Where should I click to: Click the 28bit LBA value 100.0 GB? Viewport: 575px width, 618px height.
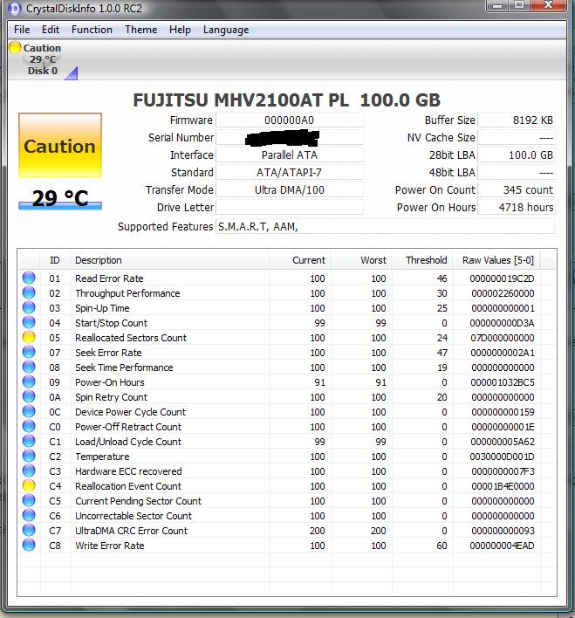517,154
